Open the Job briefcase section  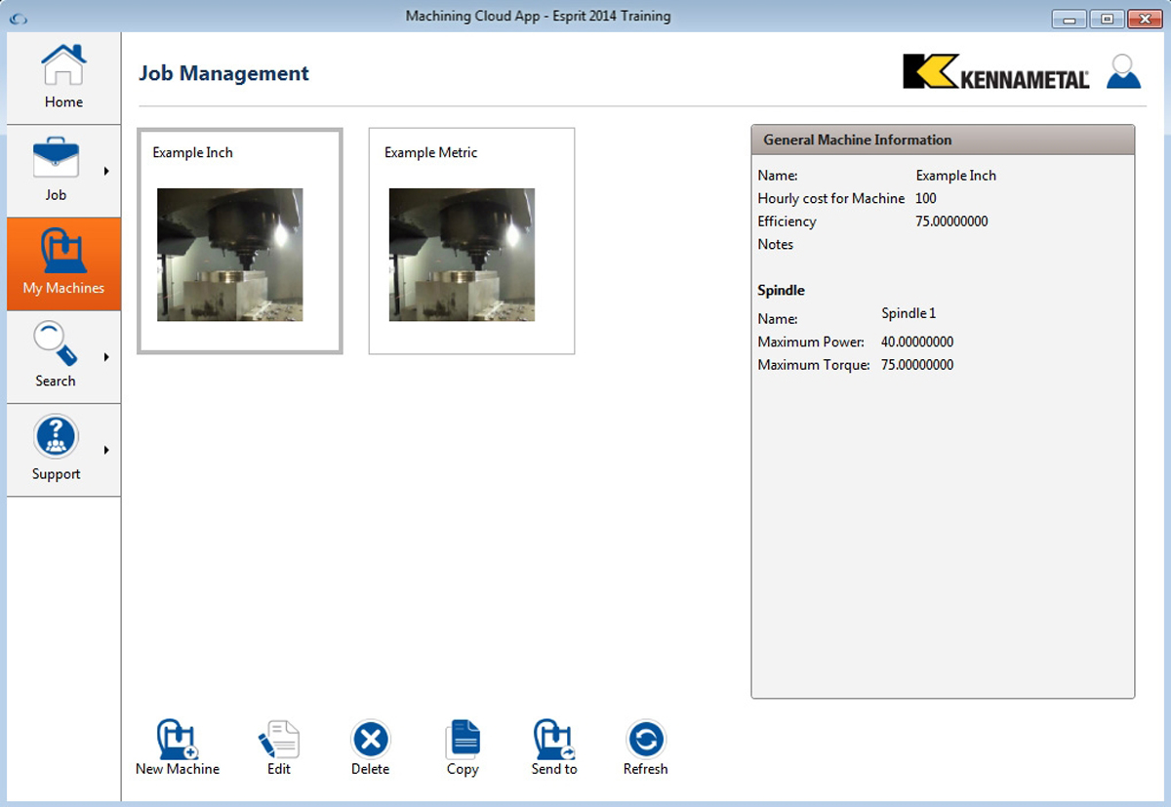click(x=56, y=171)
